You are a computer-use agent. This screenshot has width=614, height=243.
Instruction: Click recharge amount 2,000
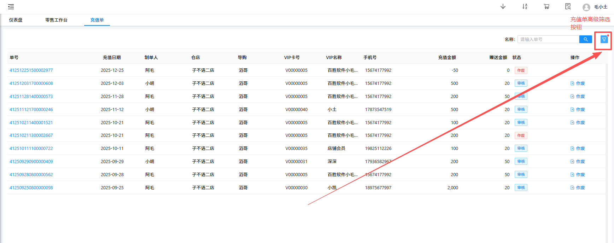(453, 187)
